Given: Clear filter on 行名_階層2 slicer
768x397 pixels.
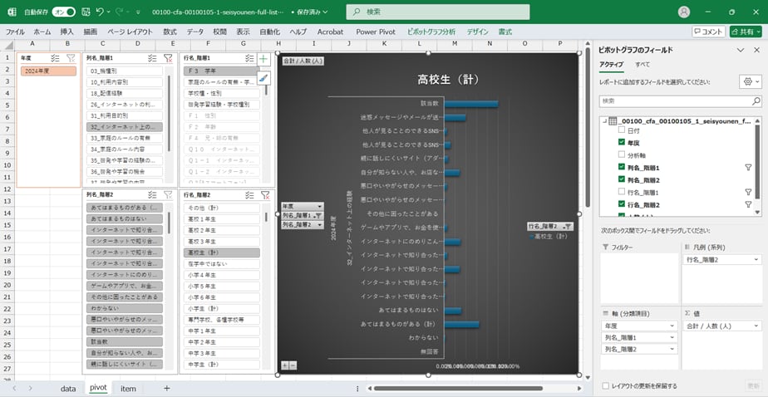Looking at the screenshot, I should [x=264, y=195].
